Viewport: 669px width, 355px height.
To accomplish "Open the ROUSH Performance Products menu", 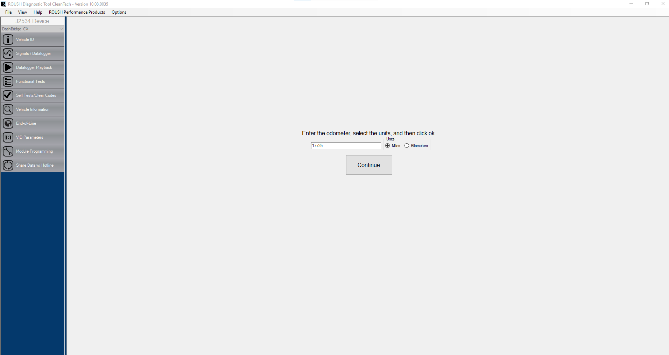I will click(x=77, y=12).
